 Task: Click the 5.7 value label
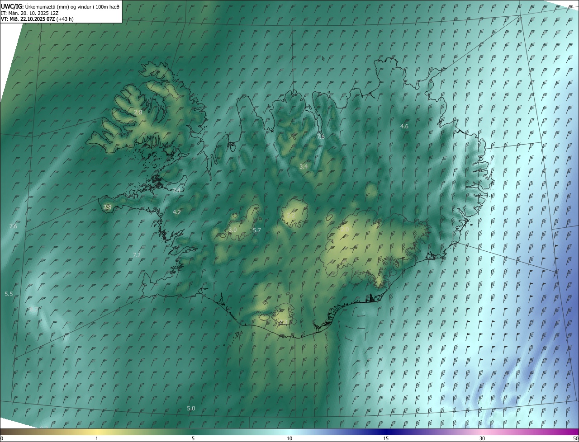tap(257, 230)
